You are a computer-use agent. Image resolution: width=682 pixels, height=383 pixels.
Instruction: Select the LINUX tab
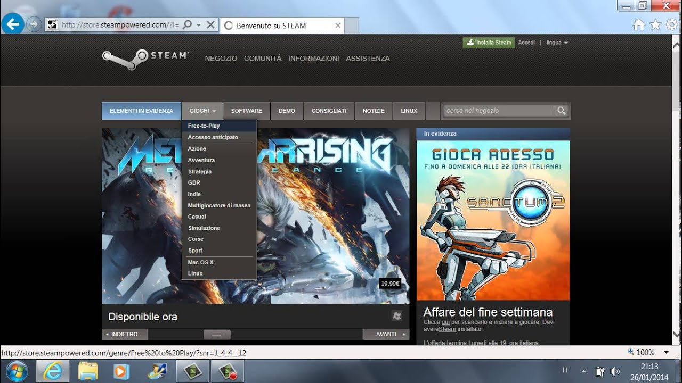[x=409, y=111]
